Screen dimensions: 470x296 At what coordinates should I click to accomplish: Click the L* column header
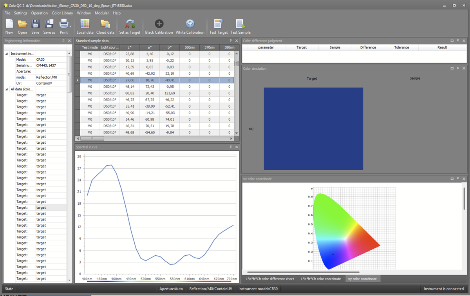130,47
